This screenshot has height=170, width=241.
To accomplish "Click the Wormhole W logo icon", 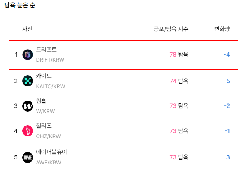I will click(x=28, y=106).
